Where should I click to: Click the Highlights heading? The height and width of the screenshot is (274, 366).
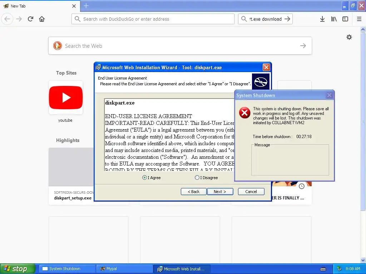coord(68,140)
